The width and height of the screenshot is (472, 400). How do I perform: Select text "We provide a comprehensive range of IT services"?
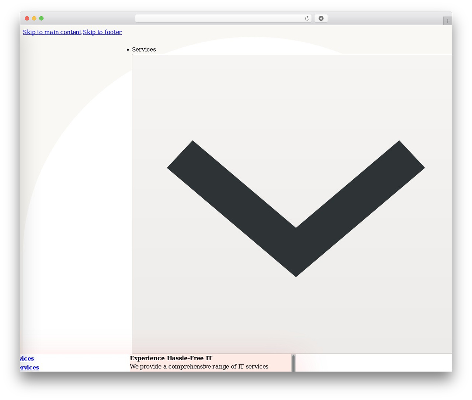(x=199, y=366)
